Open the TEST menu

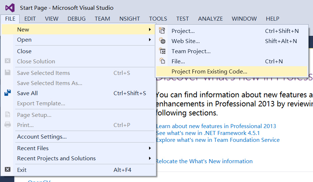[x=182, y=19]
